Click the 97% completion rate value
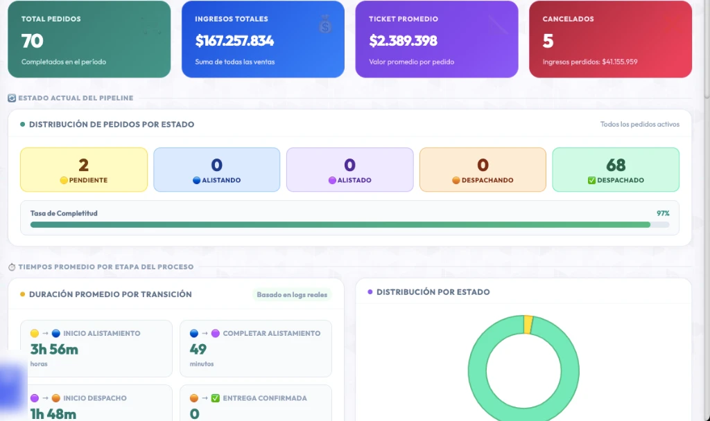The image size is (710, 421). pos(663,213)
